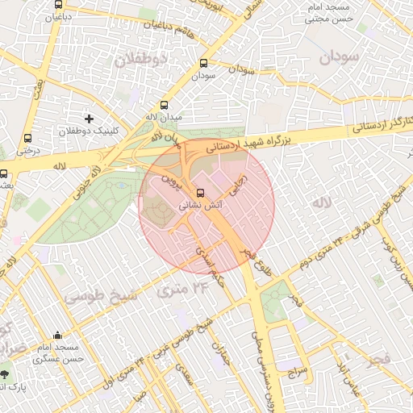Screen dimensions: 413x413
Task: Select the لاله neighborhood label east of the circle
Action: [x=322, y=203]
